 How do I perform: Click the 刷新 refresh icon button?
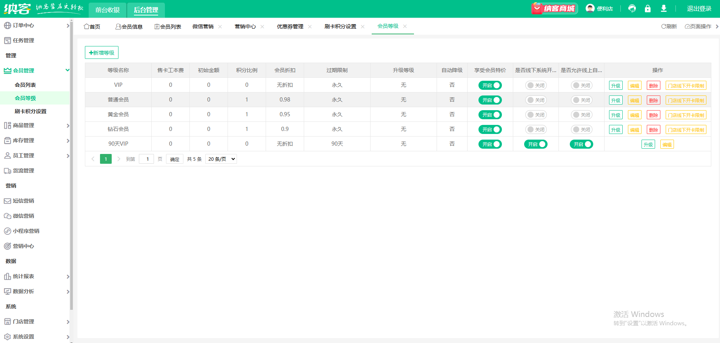[x=669, y=26]
